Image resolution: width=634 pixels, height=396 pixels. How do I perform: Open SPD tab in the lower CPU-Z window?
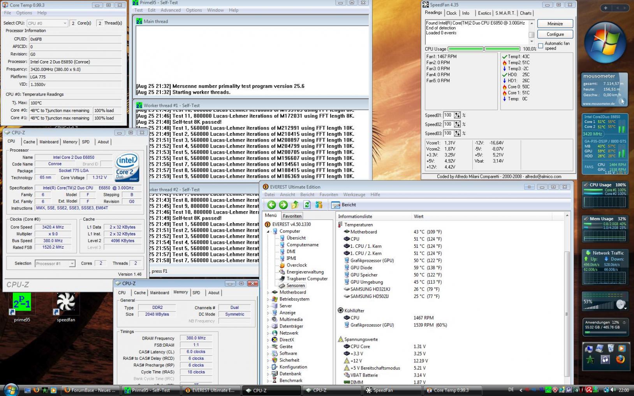[196, 293]
